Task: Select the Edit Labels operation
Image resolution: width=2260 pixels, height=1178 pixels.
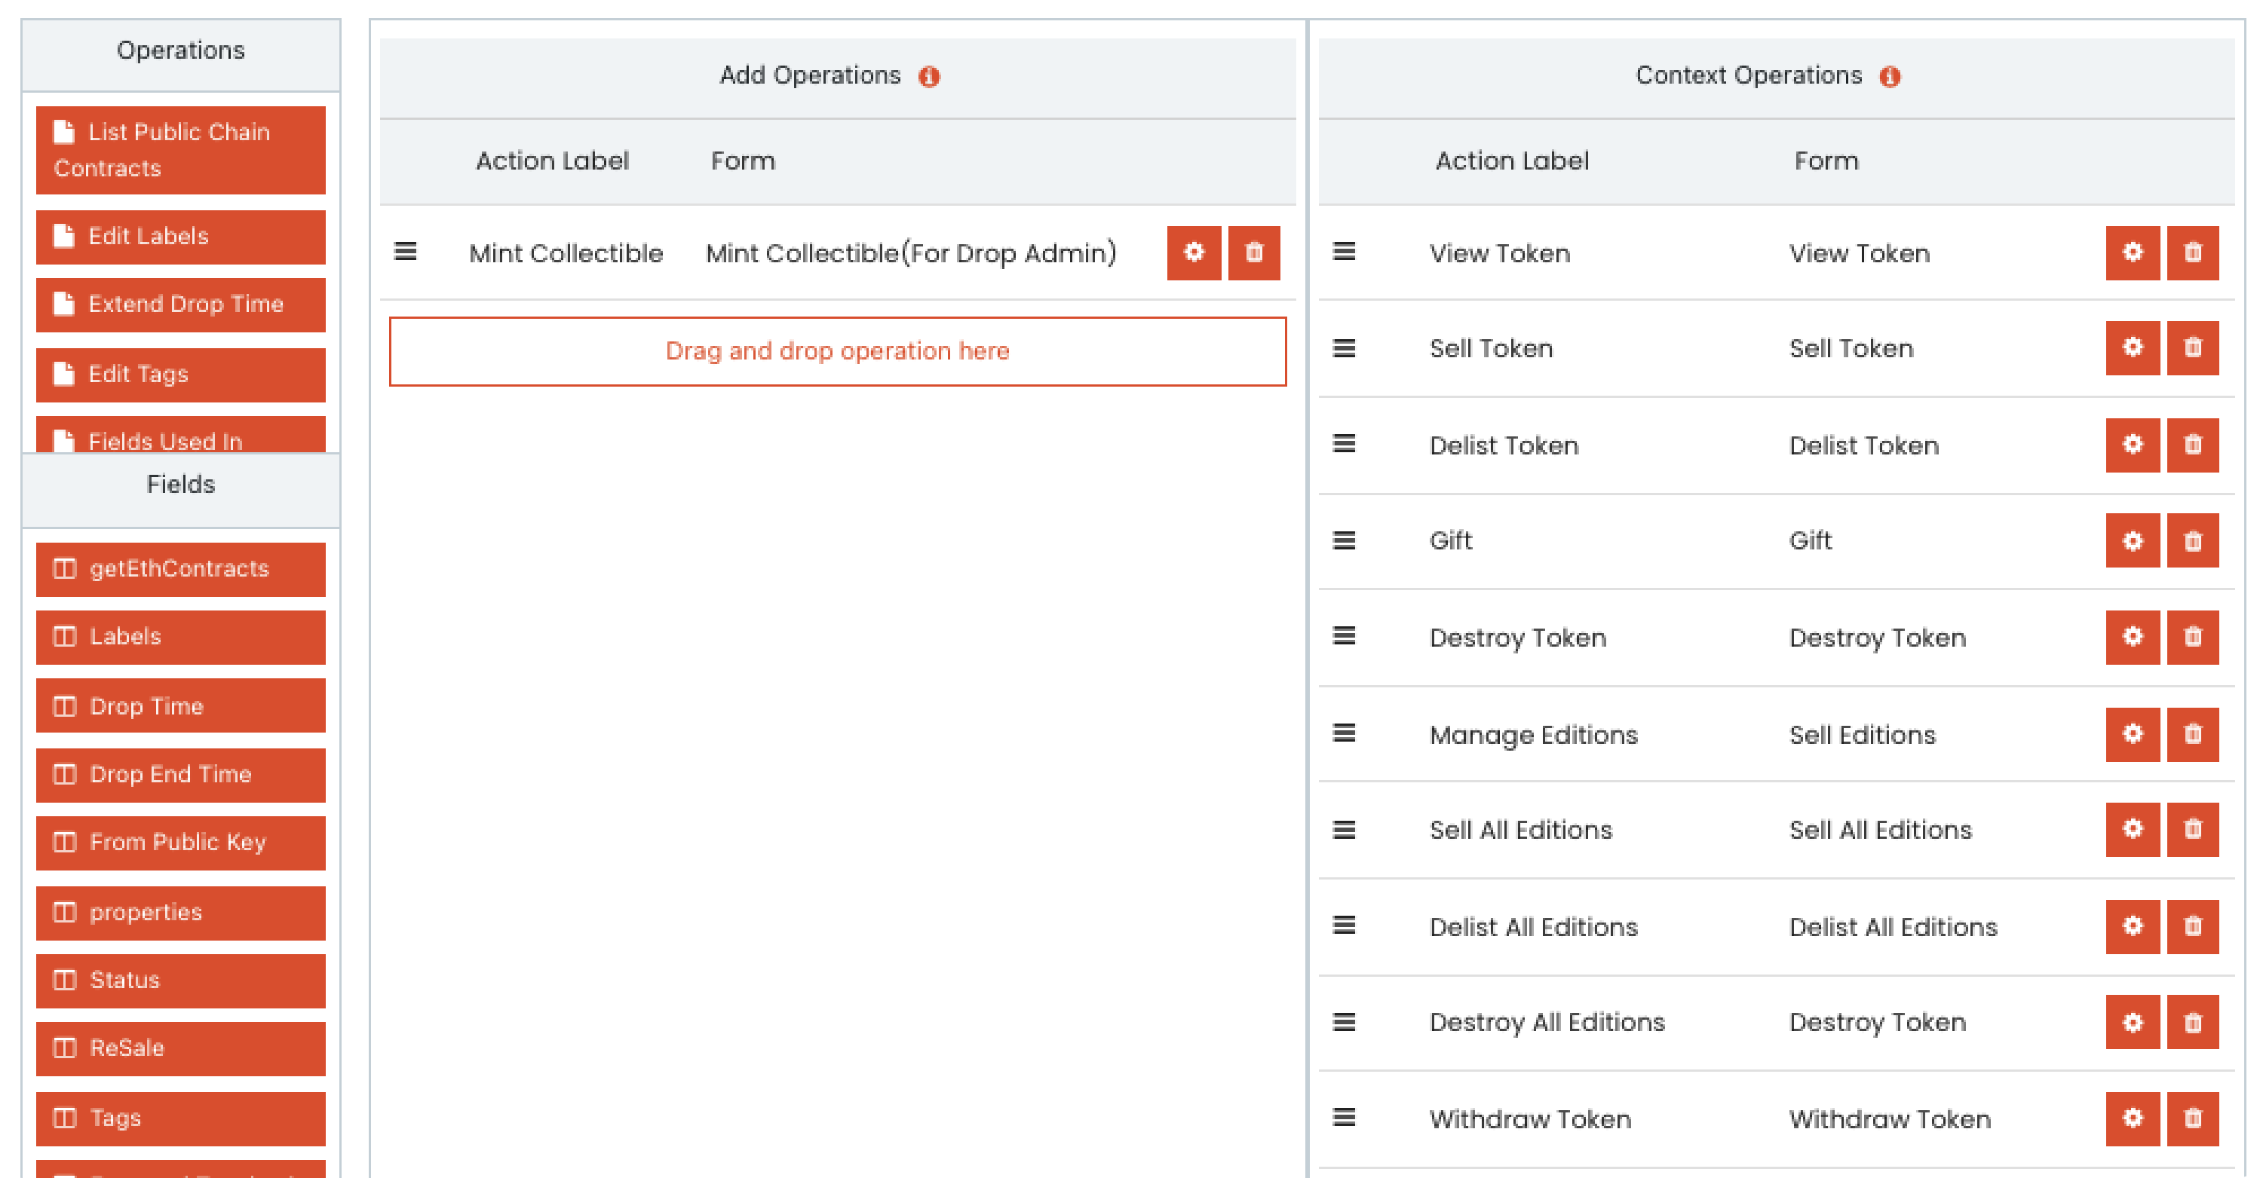Action: [181, 237]
